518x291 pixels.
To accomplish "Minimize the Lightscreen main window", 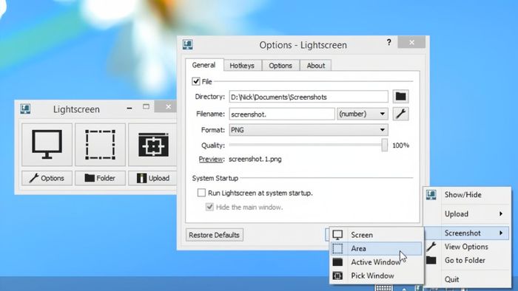I will tap(129, 108).
